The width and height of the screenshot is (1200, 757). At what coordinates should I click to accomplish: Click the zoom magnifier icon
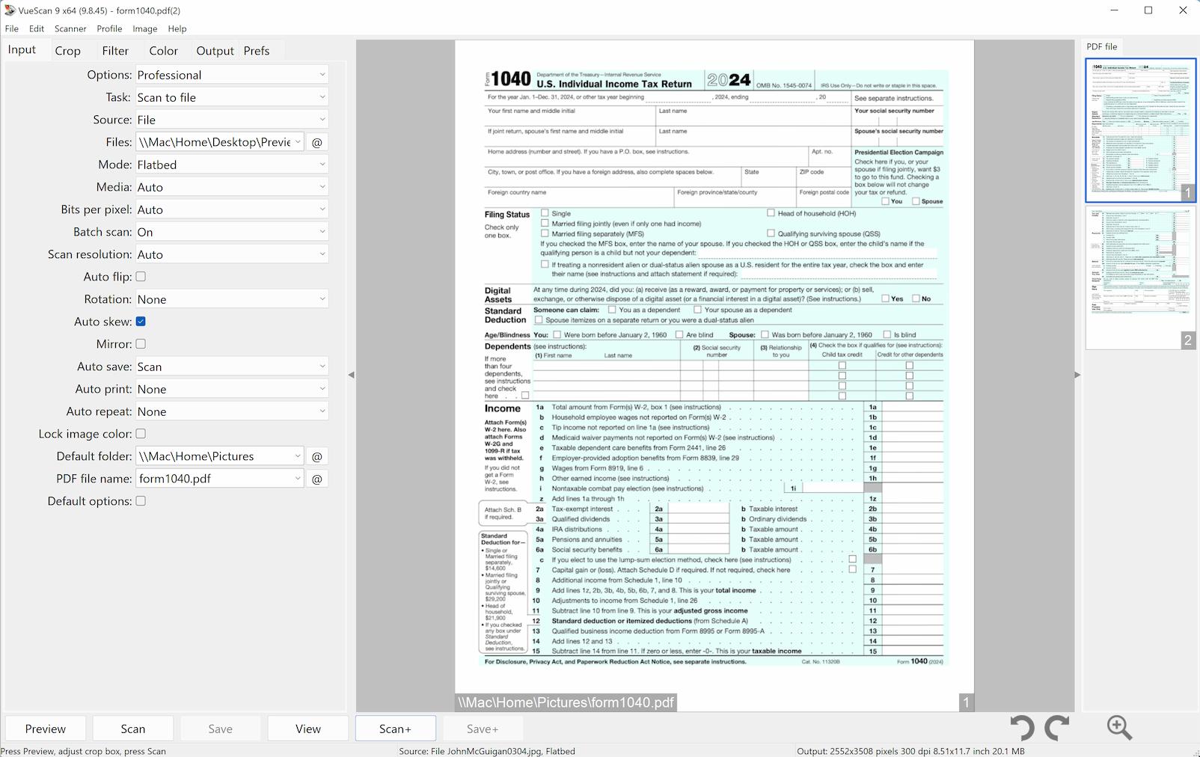1118,726
